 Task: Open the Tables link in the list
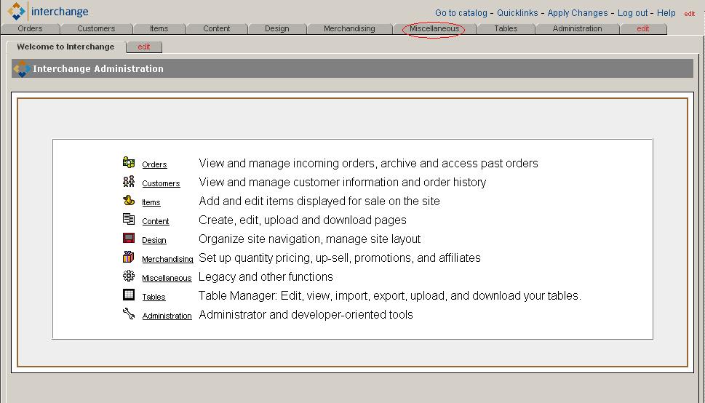pyautogui.click(x=154, y=297)
